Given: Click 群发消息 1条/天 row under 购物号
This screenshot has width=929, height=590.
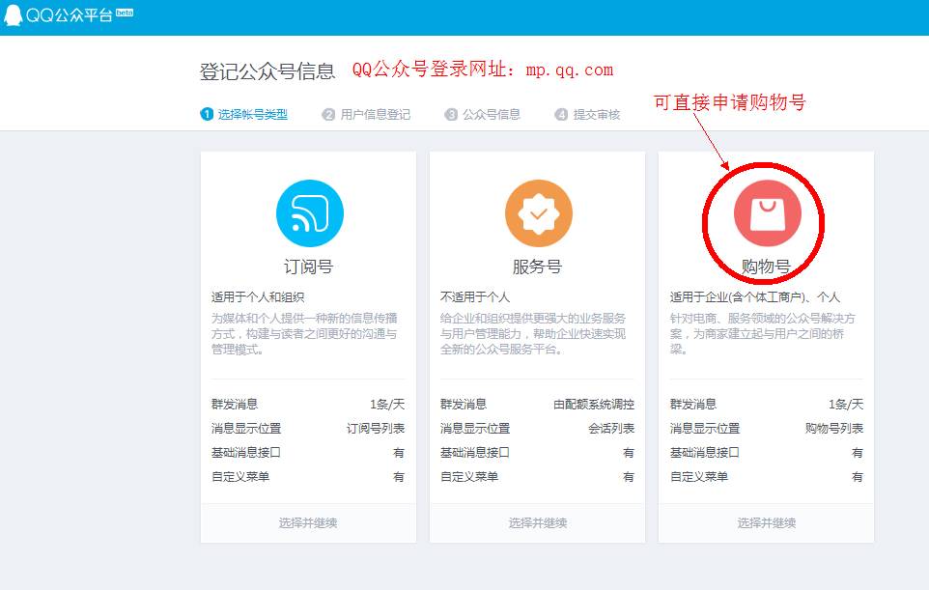Looking at the screenshot, I should pyautogui.click(x=766, y=405).
